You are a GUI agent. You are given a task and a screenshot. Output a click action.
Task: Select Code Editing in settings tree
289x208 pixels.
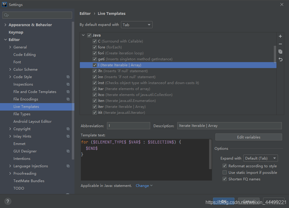click(24, 55)
